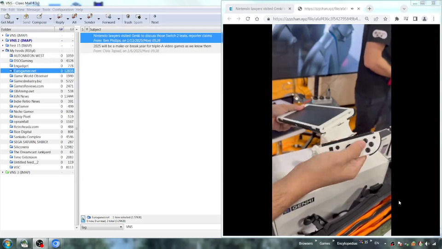
Task: Click the tag search field containing VNS
Action: (x=173, y=227)
